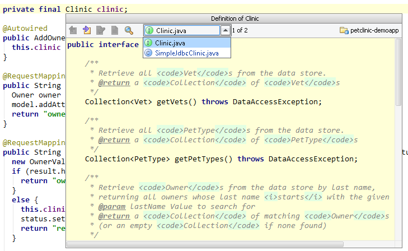Viewport: 408px width, 251px height.
Task: Collapse the file list with the combo arrow
Action: [225, 30]
